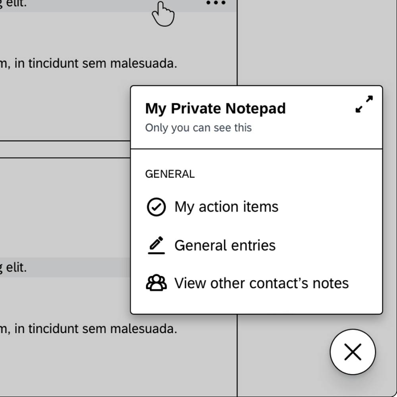
Task: Open General entries
Action: (225, 245)
